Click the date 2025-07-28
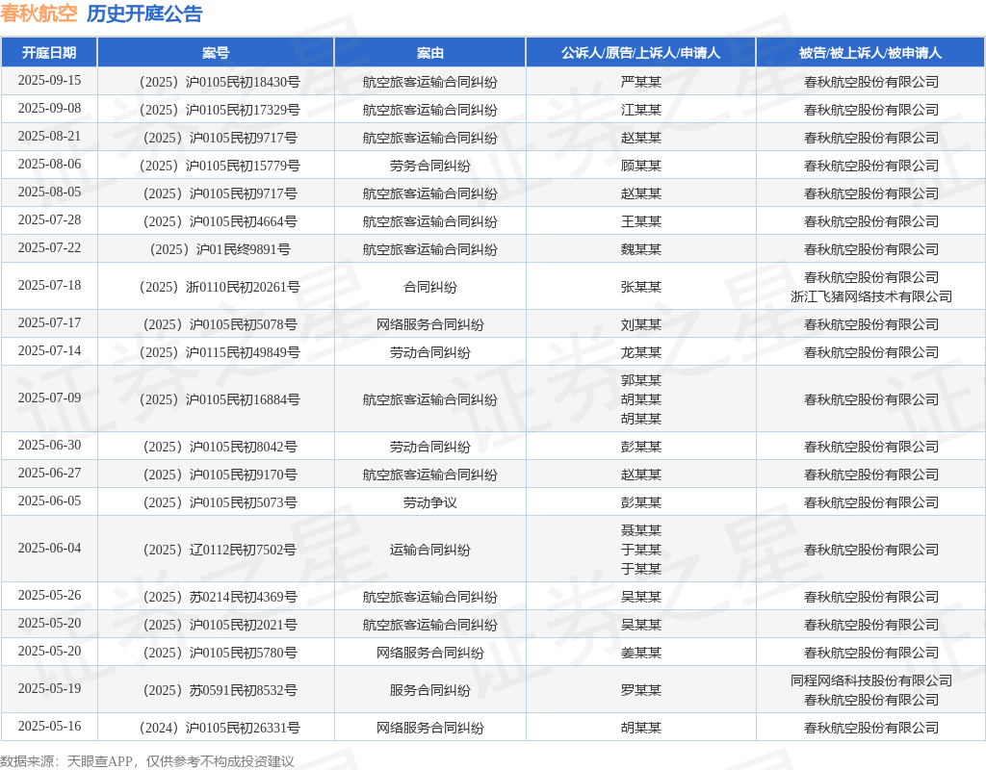Screen dimensions: 986x770 [x=49, y=219]
